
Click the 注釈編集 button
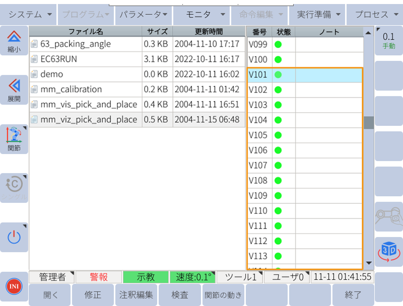[x=136, y=295]
